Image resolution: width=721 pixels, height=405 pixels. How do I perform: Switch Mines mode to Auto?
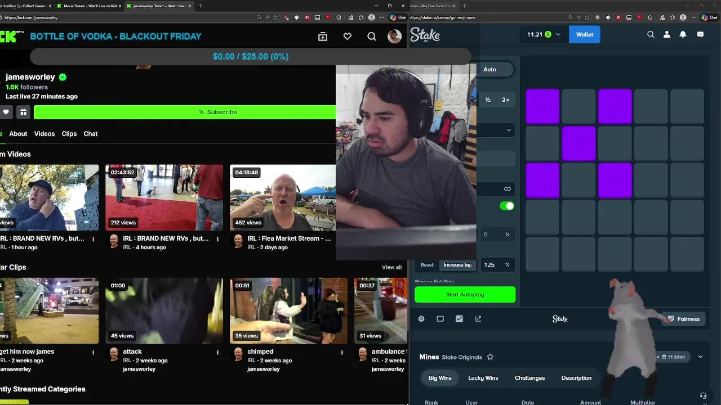coord(489,69)
